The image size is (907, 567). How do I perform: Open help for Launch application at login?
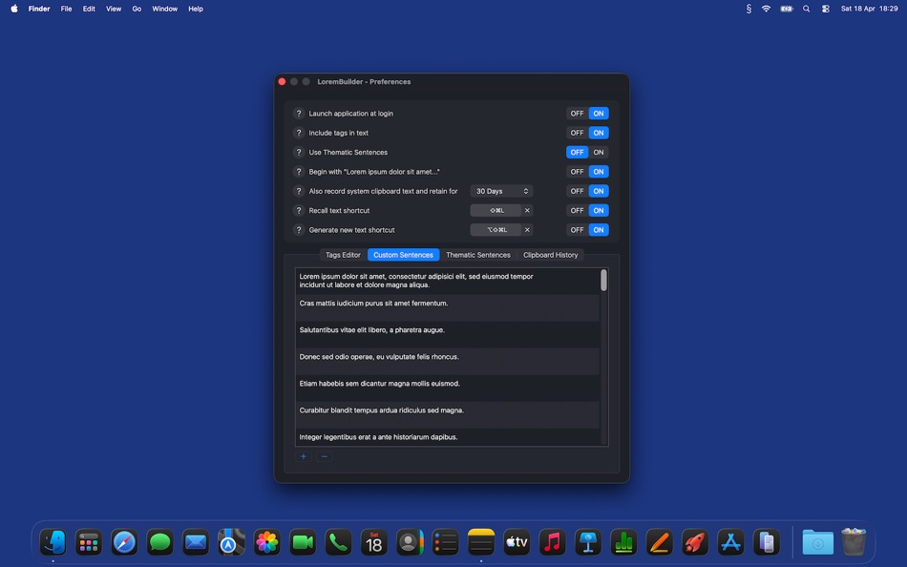(299, 114)
